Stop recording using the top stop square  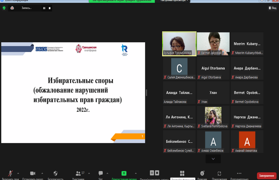click(50, 8)
